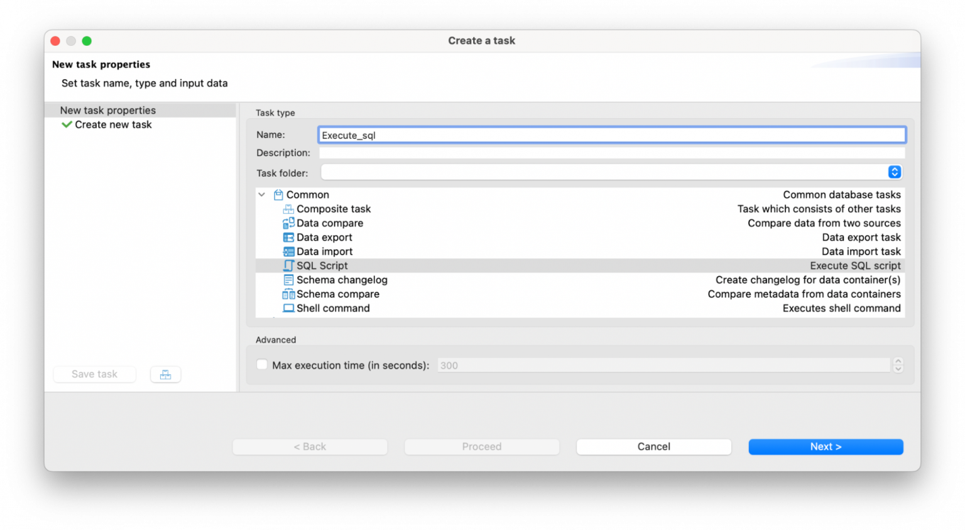Select the Data compare task icon
This screenshot has height=530, width=965.
(288, 223)
